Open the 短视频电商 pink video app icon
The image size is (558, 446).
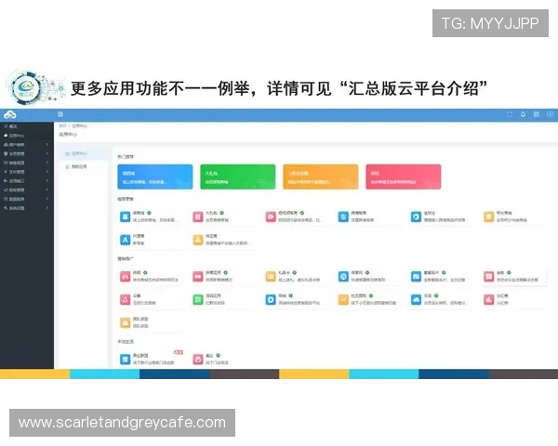(x=271, y=216)
